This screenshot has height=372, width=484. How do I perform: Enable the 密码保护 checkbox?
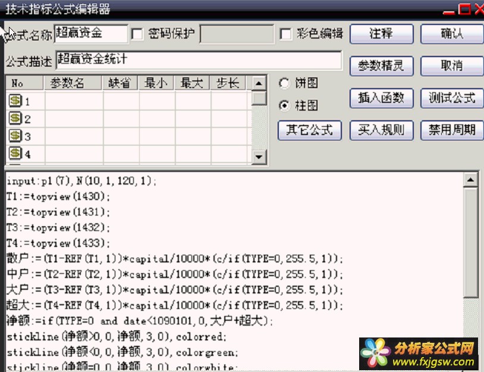[137, 34]
